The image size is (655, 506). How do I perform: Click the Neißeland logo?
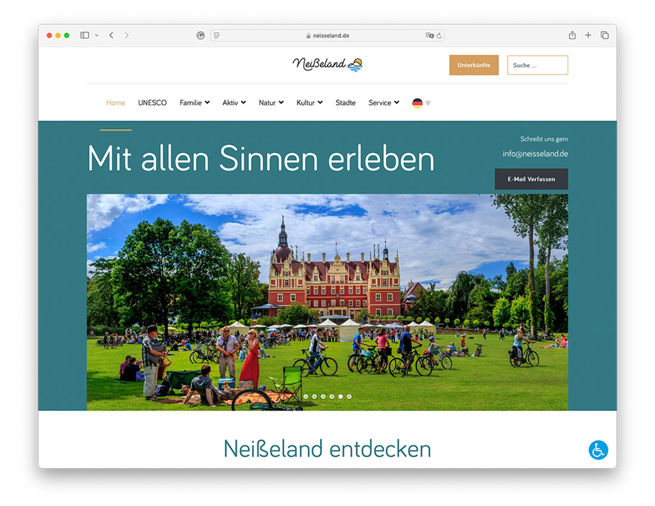[x=327, y=64]
